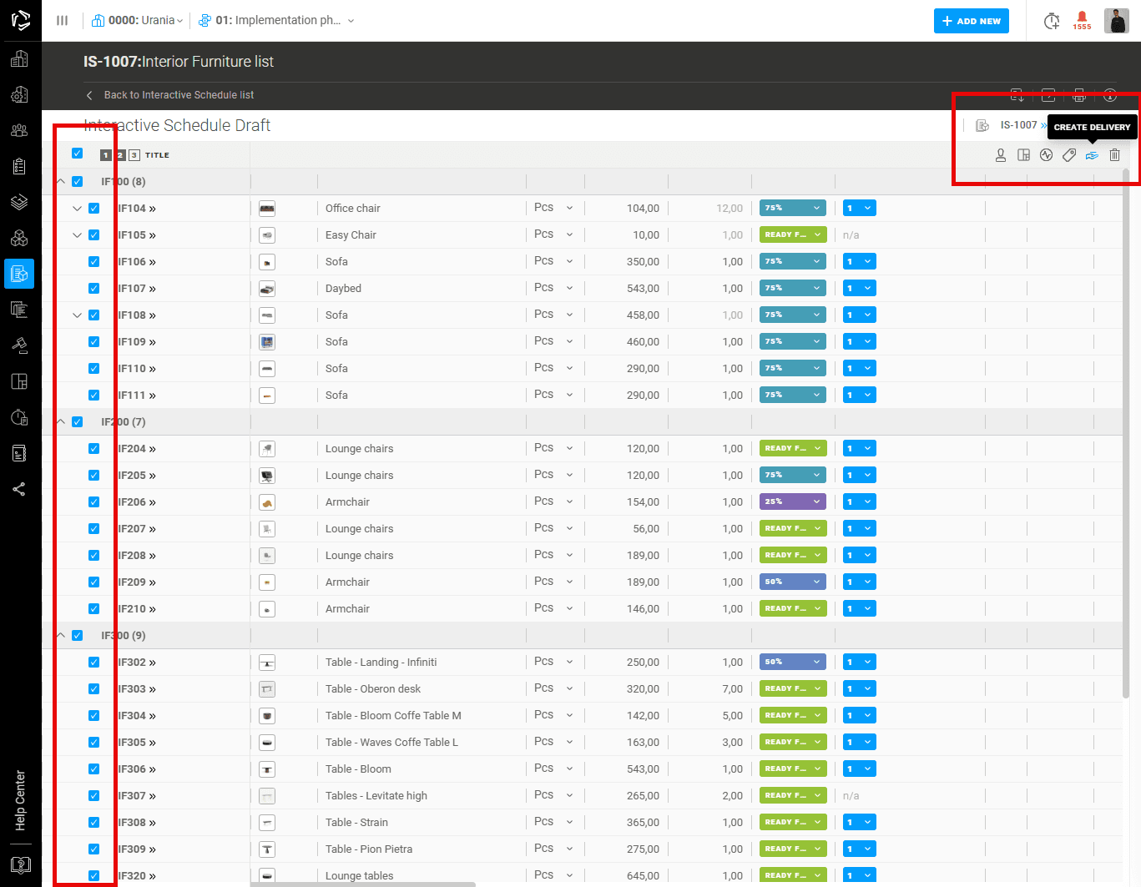
Task: Click the print icon in dark header
Action: click(x=1079, y=95)
